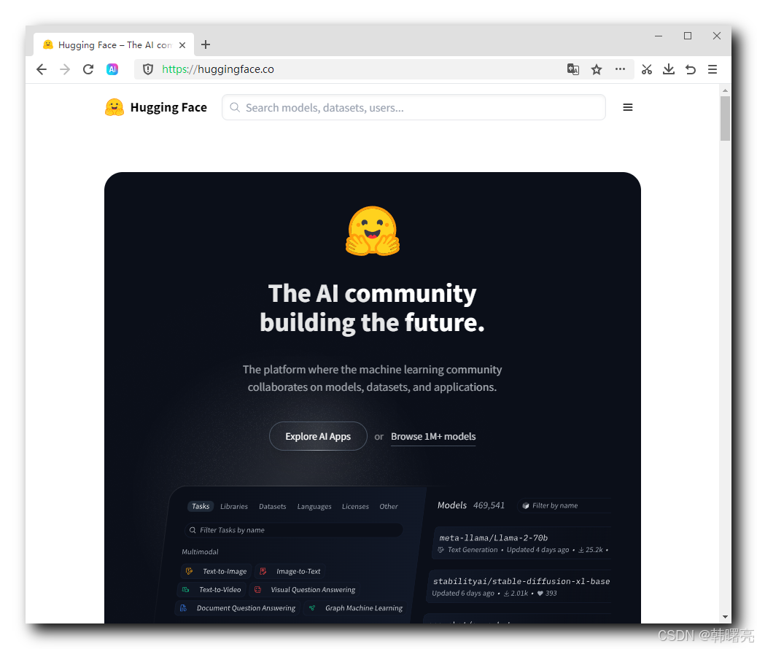Reload the page with refresh icon

88,69
